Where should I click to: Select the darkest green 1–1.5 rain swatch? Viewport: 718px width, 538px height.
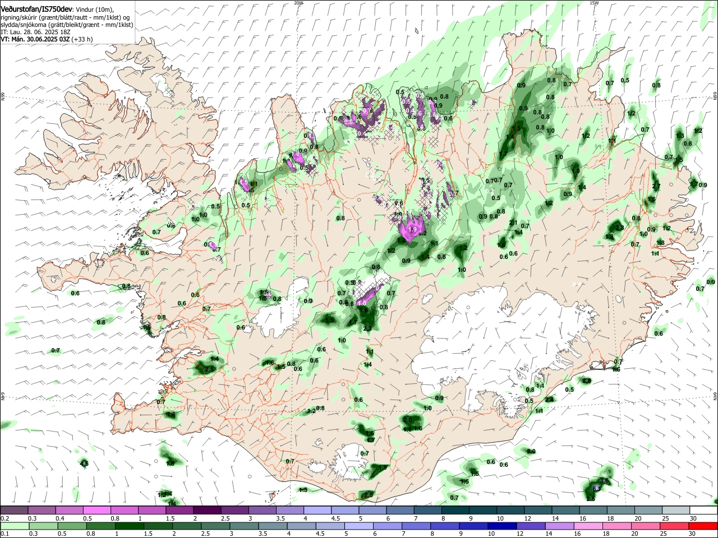(x=129, y=526)
